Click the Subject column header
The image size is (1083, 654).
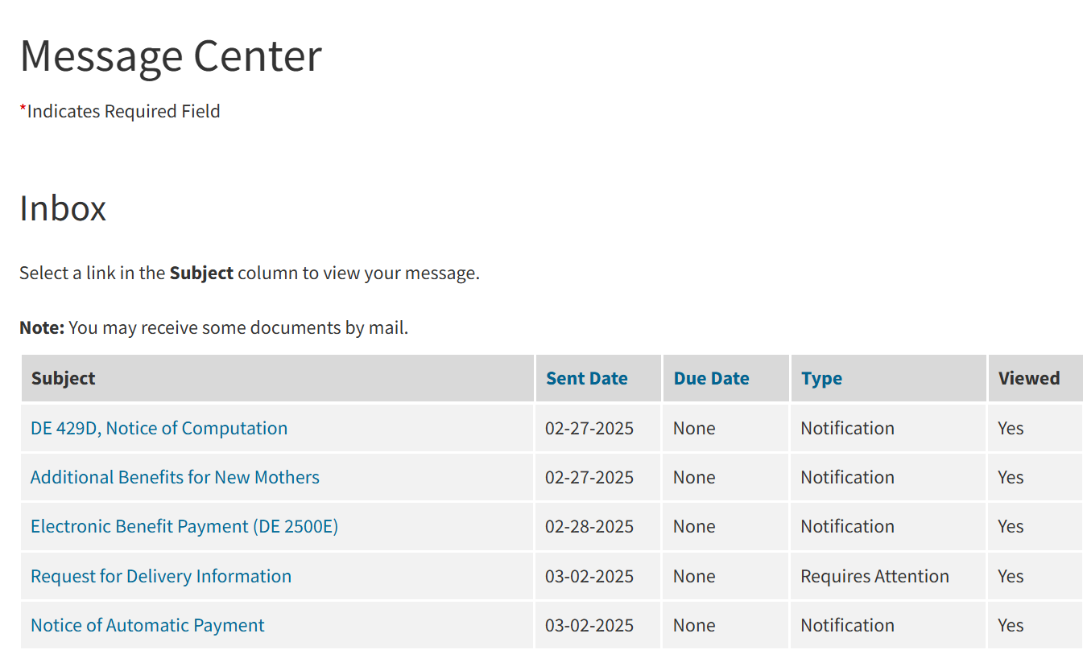(x=63, y=378)
